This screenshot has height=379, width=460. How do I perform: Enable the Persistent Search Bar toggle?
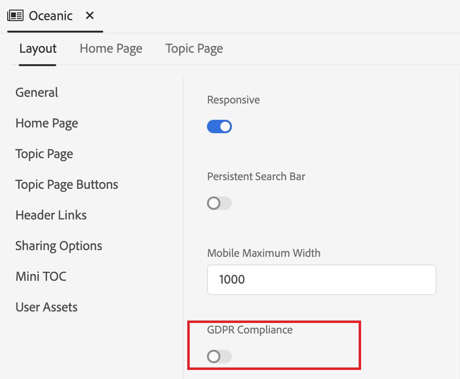(x=219, y=203)
